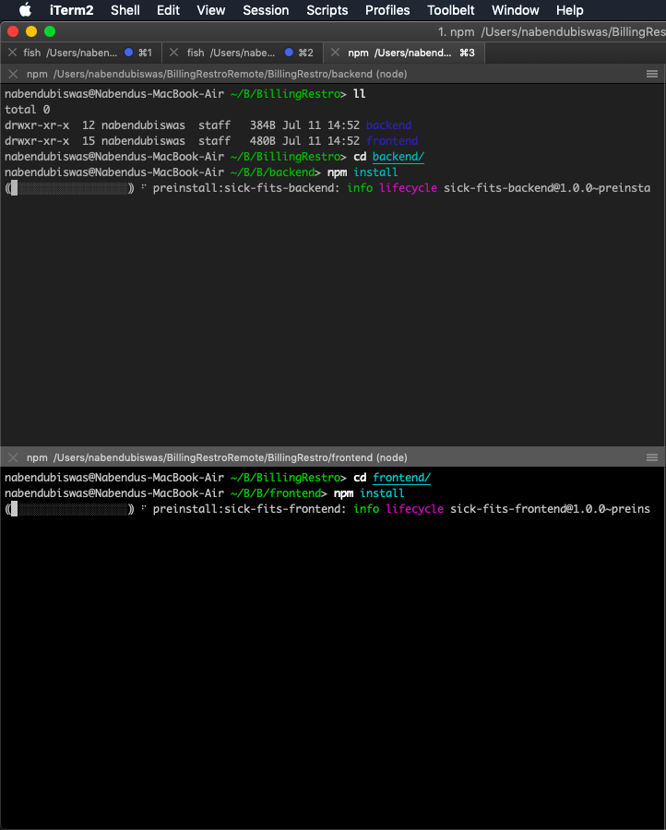Click the backend pane title bar

[333, 74]
